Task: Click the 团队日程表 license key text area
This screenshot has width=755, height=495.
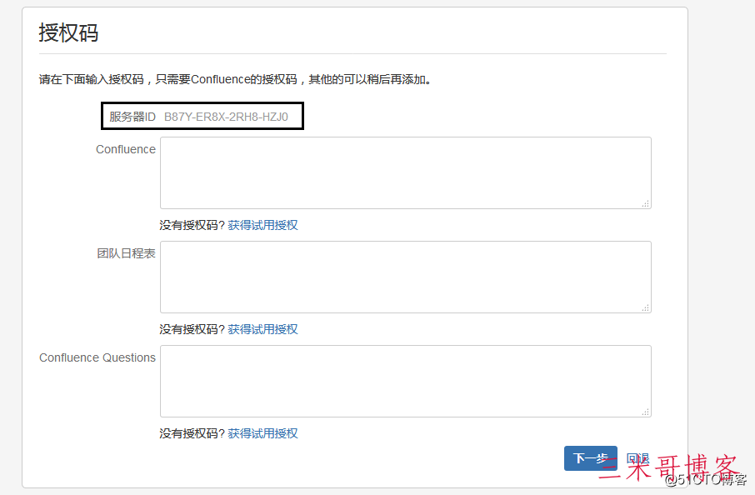Action: [406, 277]
